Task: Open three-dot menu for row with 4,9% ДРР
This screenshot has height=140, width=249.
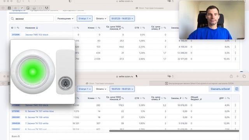Action: pyautogui.click(x=235, y=105)
